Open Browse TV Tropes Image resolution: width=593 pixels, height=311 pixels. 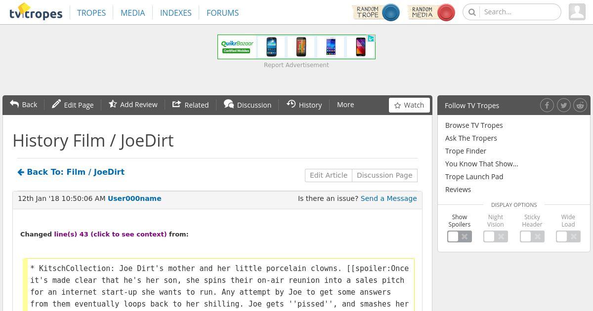pos(474,125)
